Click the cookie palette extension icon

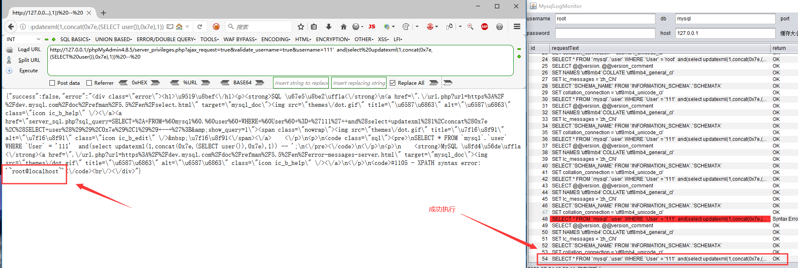pos(406,27)
